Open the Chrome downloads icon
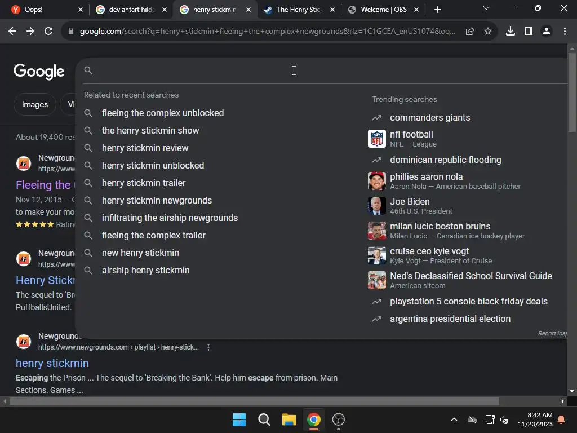Screen dimensions: 577x433 [510, 32]
